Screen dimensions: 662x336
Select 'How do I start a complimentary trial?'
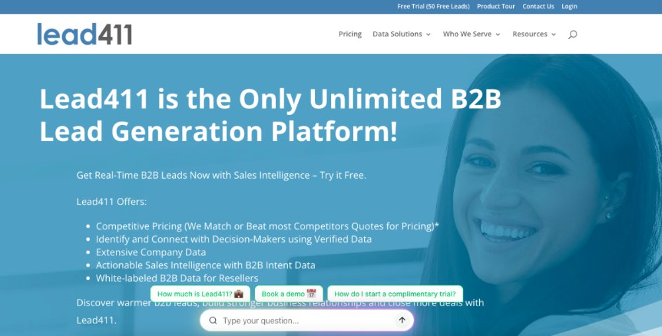(x=395, y=294)
